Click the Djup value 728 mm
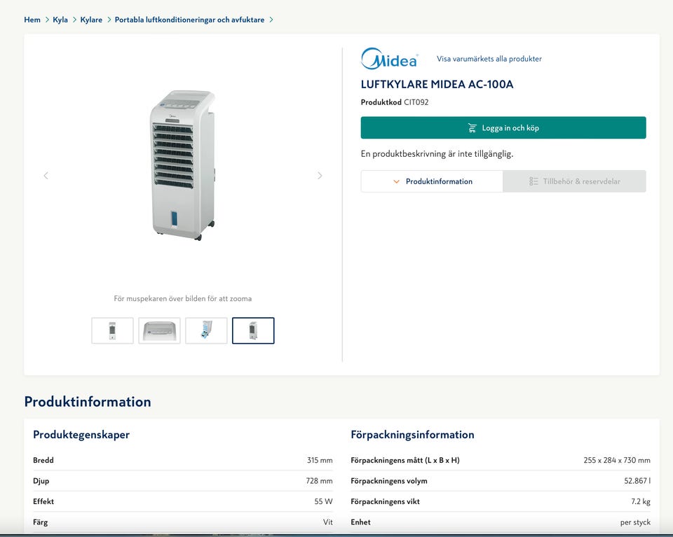The image size is (673, 537). (320, 481)
